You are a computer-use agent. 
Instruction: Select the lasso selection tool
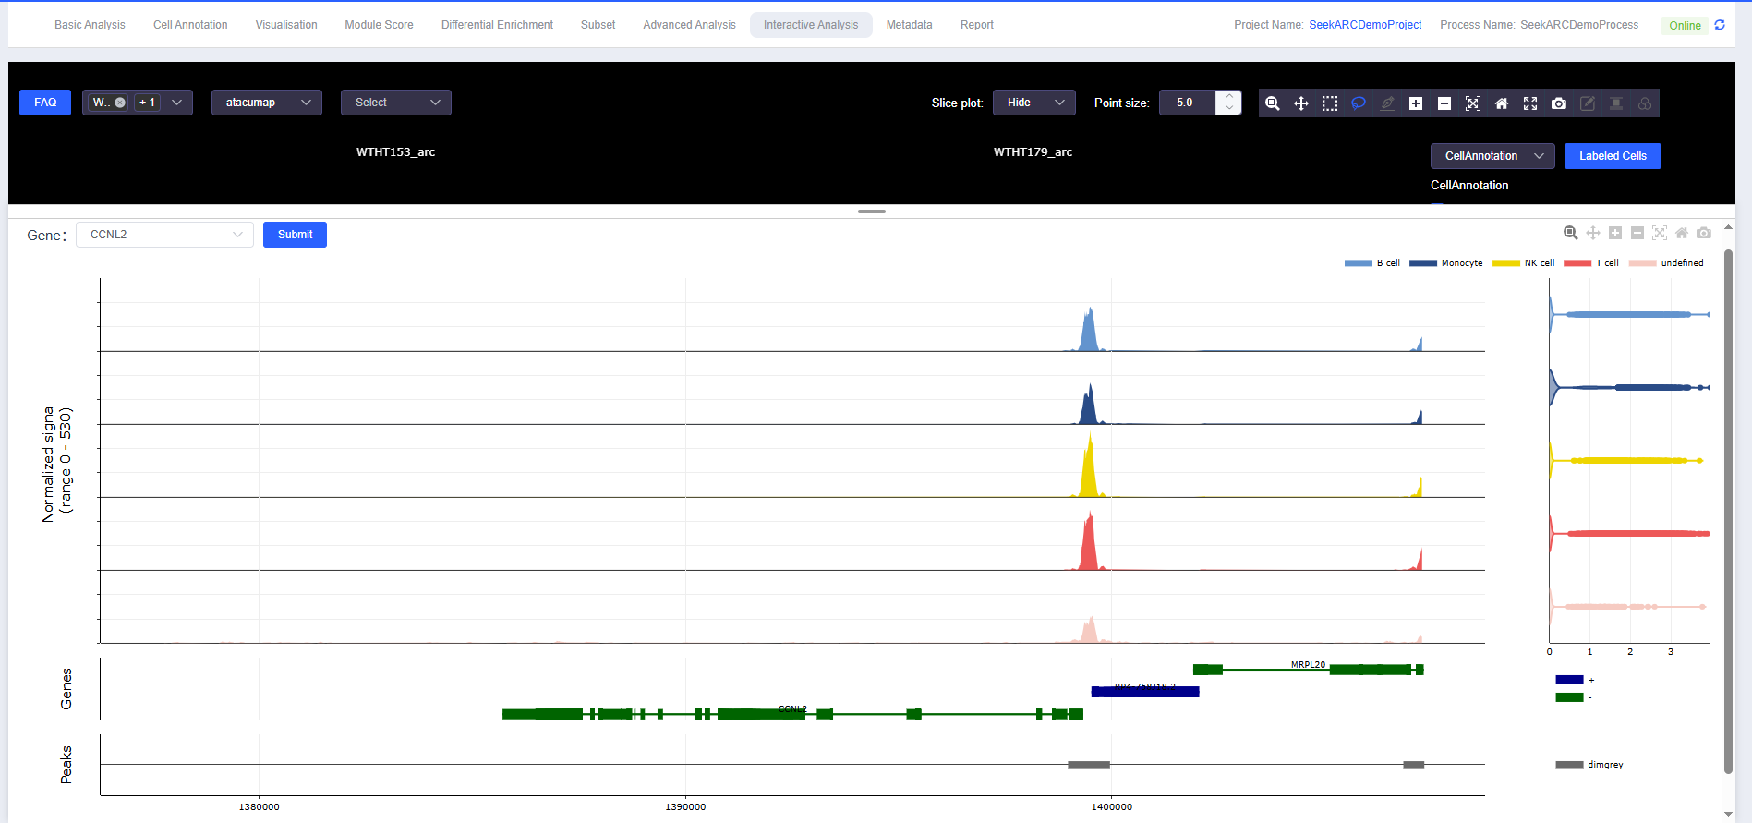pyautogui.click(x=1358, y=103)
